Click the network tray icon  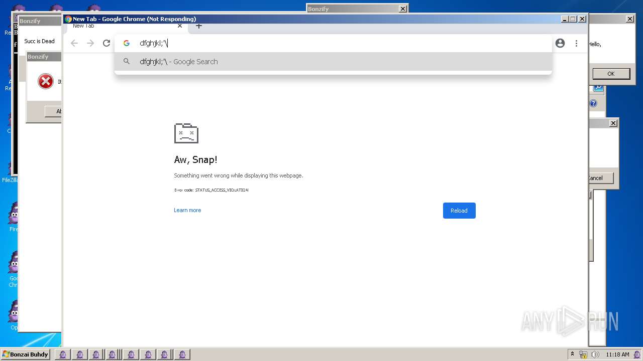tap(583, 354)
